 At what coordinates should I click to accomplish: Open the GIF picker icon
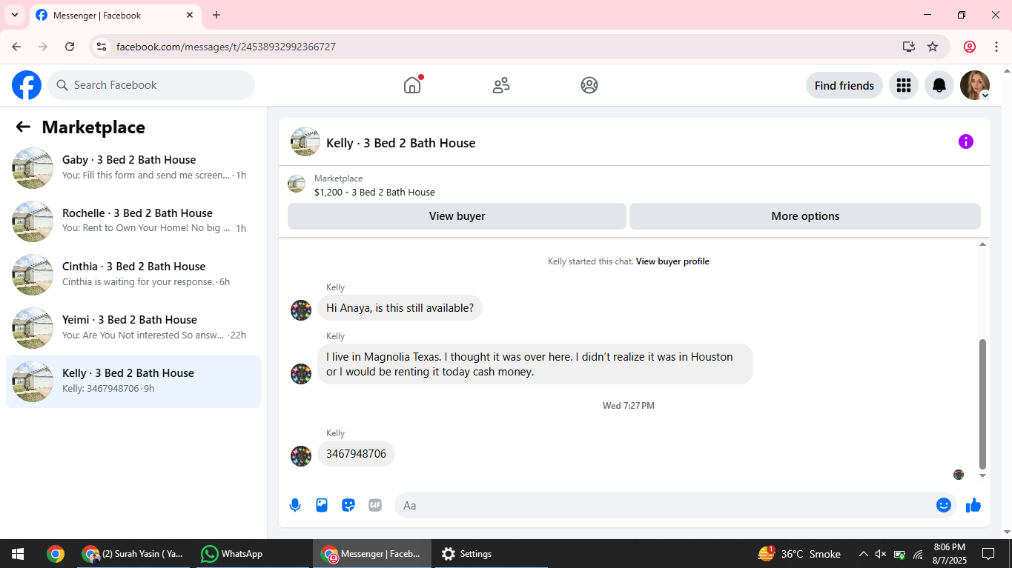coord(375,505)
